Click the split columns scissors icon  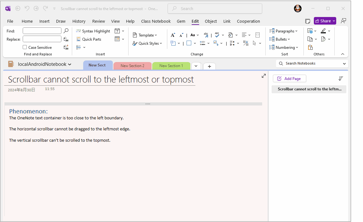point(246,43)
